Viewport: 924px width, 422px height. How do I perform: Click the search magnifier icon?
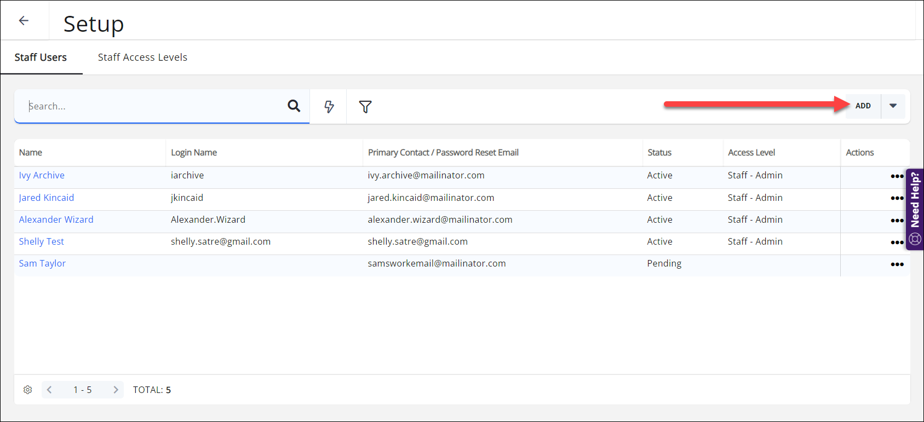294,106
